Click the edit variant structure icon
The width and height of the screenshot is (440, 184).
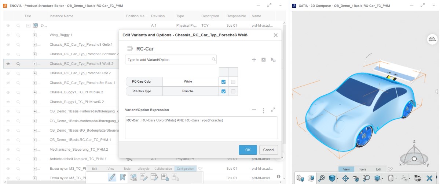[144, 177]
